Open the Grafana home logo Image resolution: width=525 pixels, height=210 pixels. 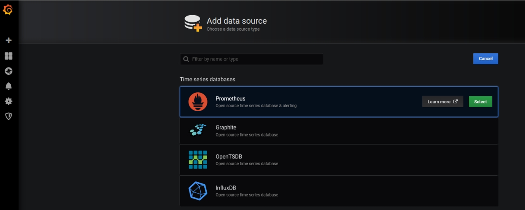[x=8, y=10]
